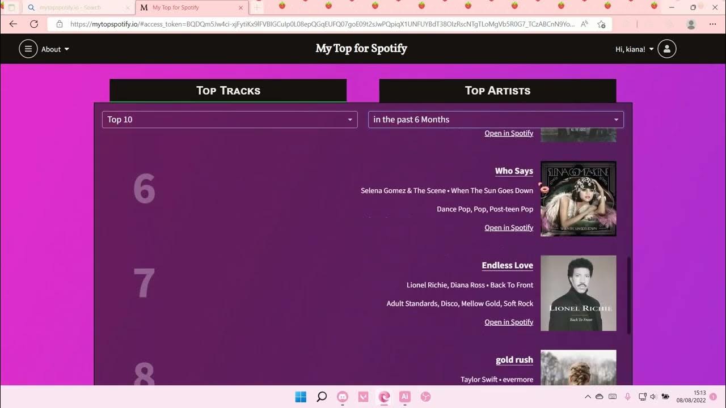Open the Microsoft Edge taskbar icon

coord(384,397)
